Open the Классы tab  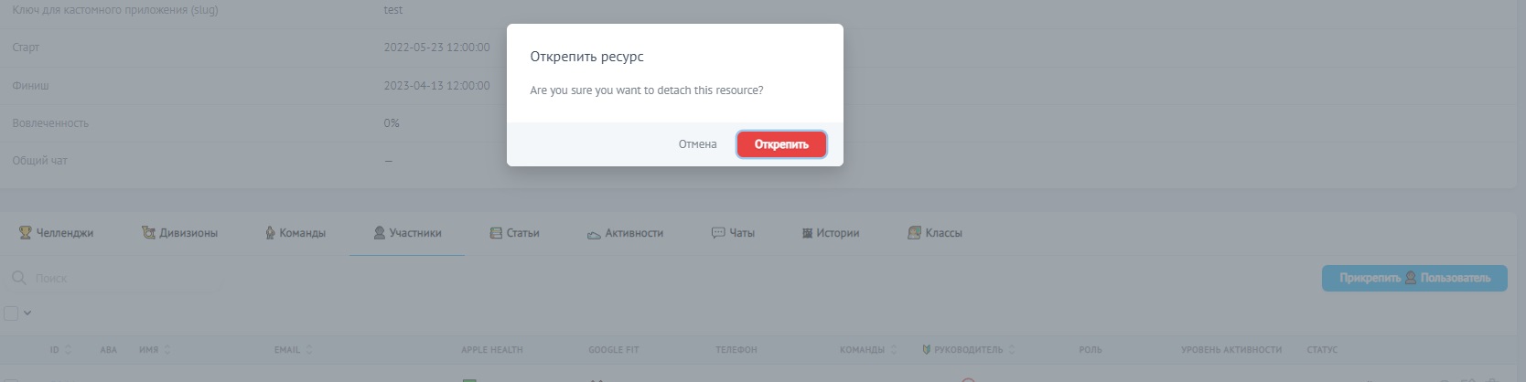[934, 233]
